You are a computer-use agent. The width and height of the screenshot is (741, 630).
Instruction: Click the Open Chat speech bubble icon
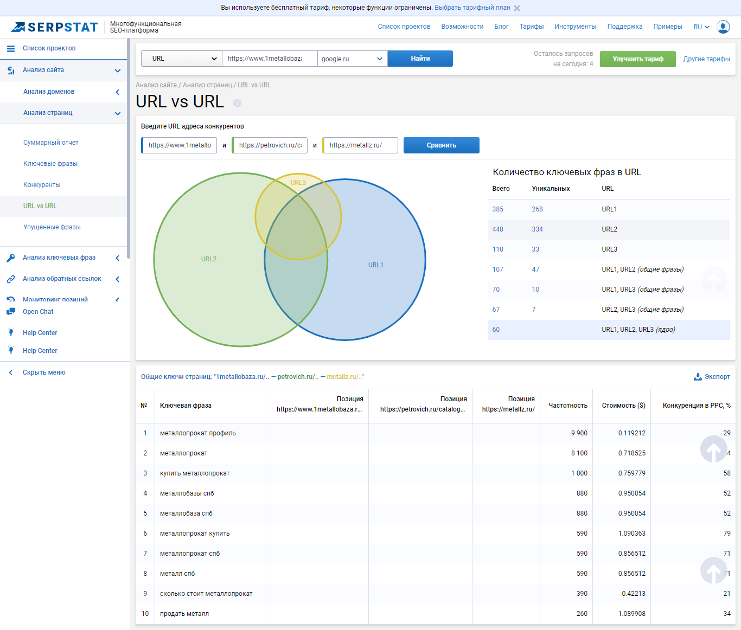click(11, 312)
